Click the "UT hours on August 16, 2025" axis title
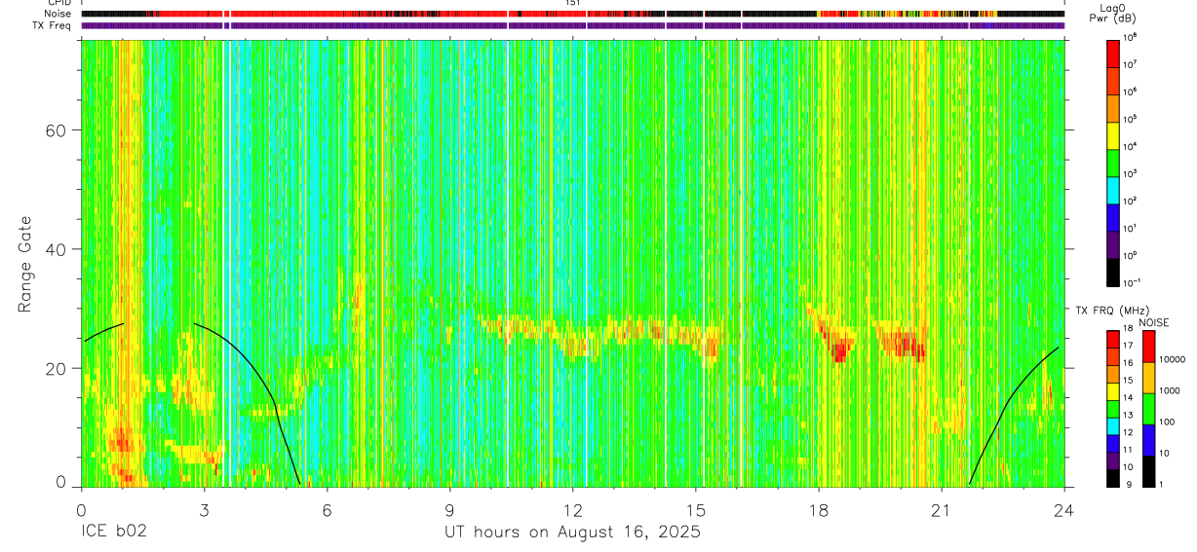 point(573,533)
